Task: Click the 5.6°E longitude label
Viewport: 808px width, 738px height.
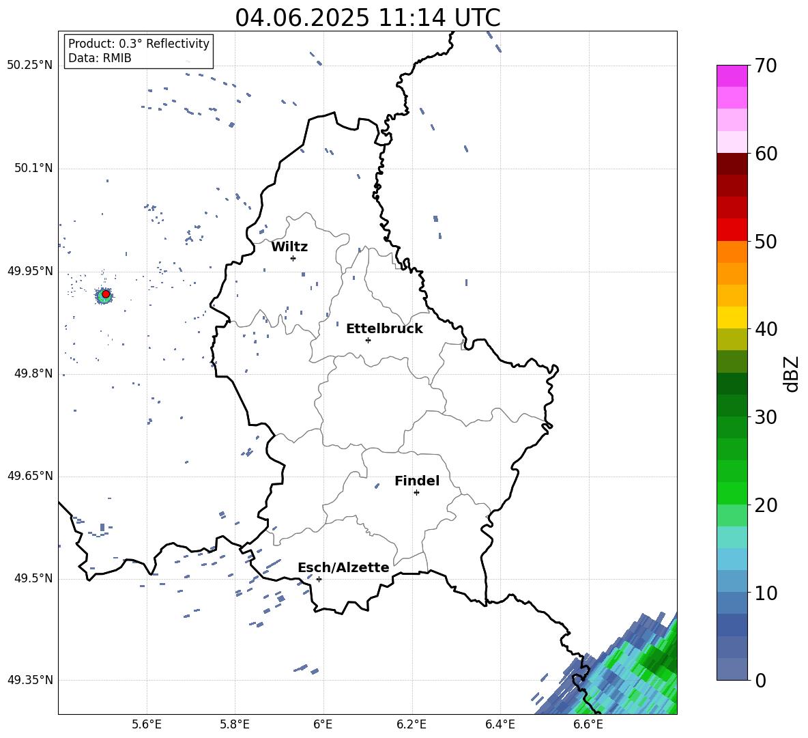Action: (x=147, y=724)
